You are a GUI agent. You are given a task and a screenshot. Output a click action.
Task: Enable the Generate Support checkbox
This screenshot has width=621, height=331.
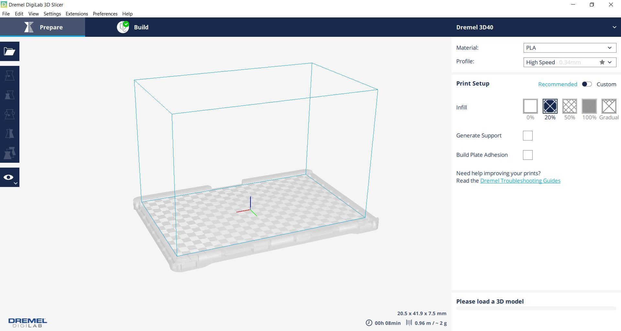[x=527, y=136]
